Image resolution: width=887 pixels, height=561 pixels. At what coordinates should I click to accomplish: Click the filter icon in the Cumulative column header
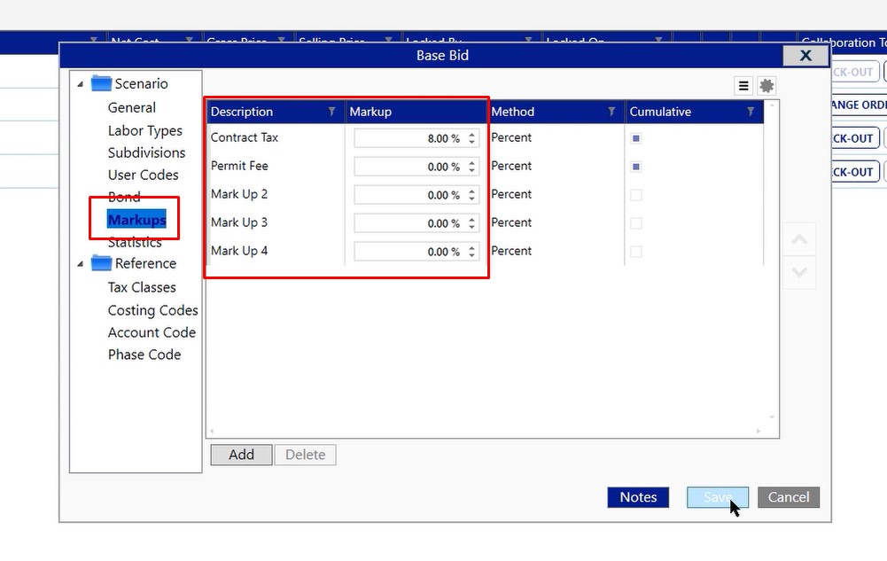[751, 112]
